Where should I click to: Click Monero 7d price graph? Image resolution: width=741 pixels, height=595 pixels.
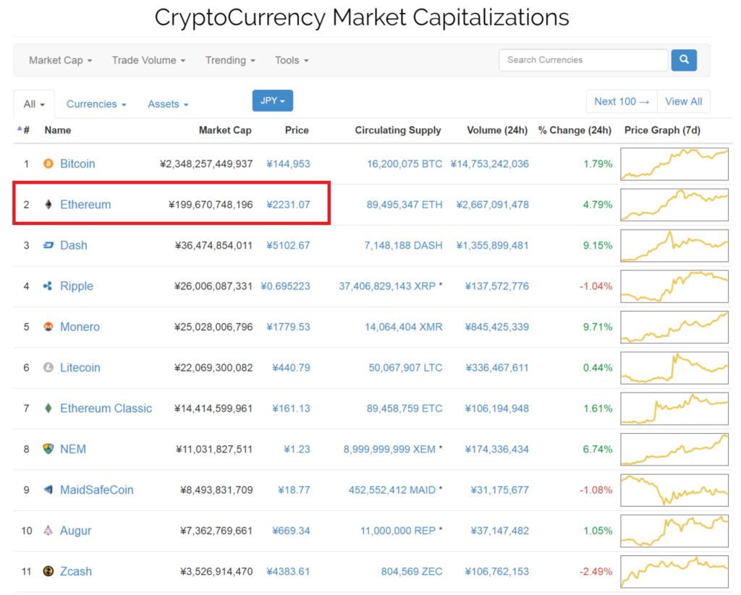point(674,327)
